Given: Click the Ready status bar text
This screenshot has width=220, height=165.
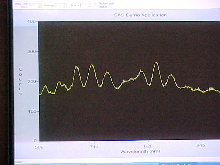Looking at the screenshot, I should coord(18,161).
